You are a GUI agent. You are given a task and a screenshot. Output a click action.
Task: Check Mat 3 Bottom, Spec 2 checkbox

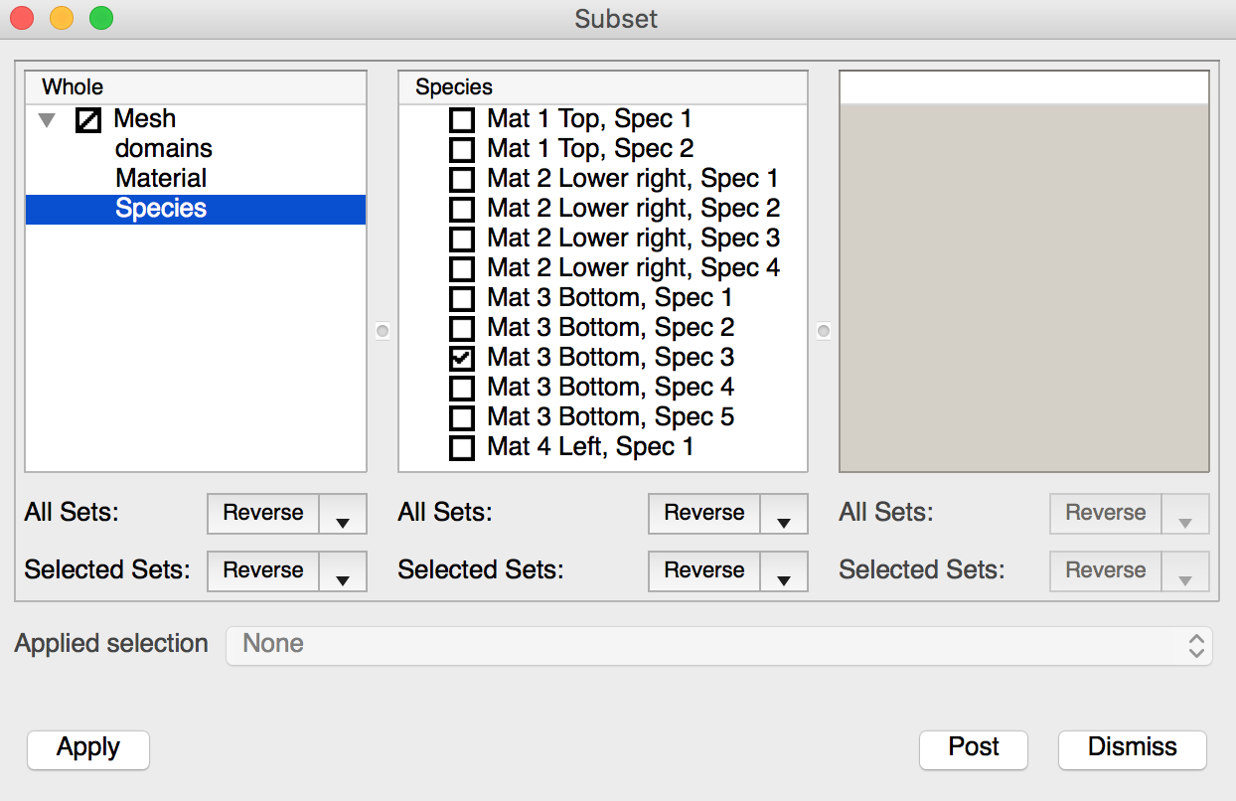coord(462,329)
